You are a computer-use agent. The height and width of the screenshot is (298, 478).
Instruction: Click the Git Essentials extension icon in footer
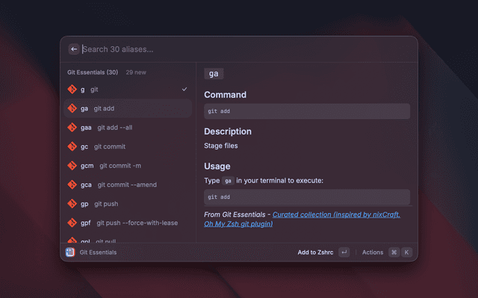coord(70,253)
